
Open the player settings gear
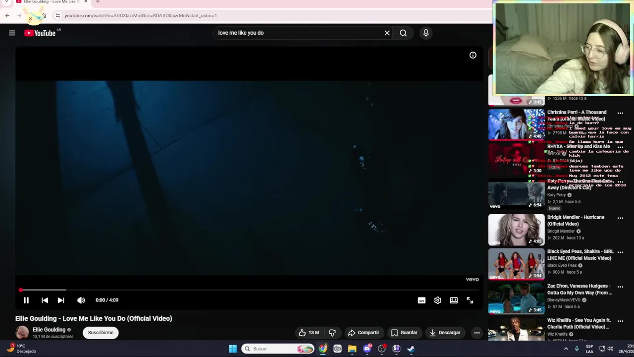[x=437, y=300]
